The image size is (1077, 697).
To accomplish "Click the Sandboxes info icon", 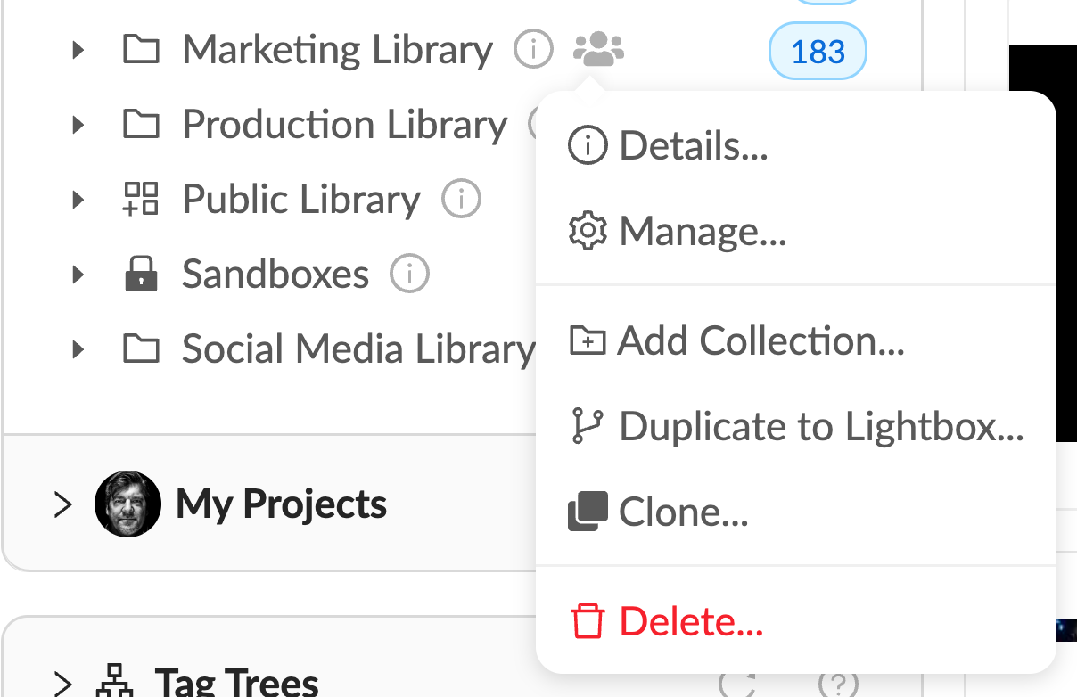I will (x=410, y=274).
